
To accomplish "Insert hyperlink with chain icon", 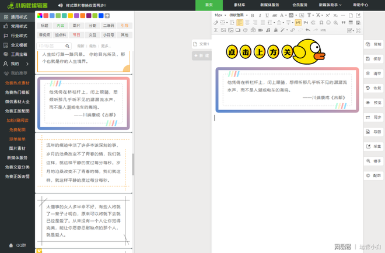I will coord(292,30).
